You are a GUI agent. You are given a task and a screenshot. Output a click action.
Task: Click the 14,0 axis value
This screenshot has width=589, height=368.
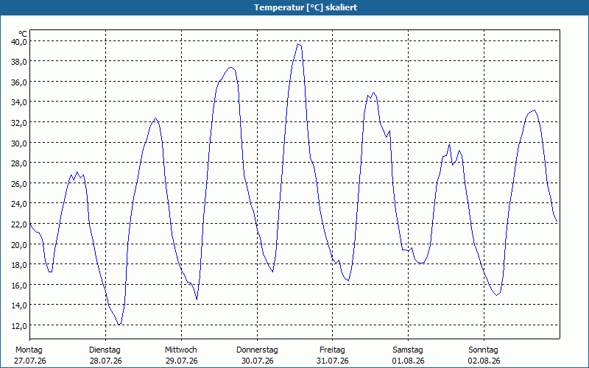[x=19, y=305]
